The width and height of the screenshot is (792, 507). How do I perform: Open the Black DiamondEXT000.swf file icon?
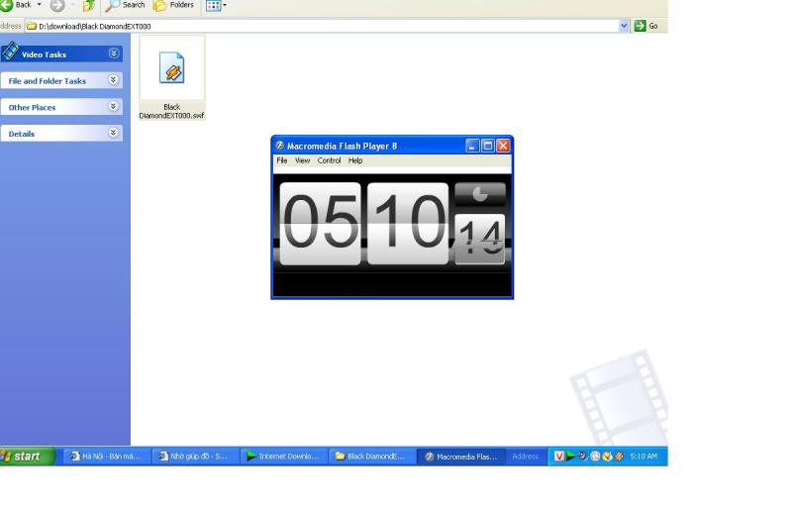tap(172, 69)
